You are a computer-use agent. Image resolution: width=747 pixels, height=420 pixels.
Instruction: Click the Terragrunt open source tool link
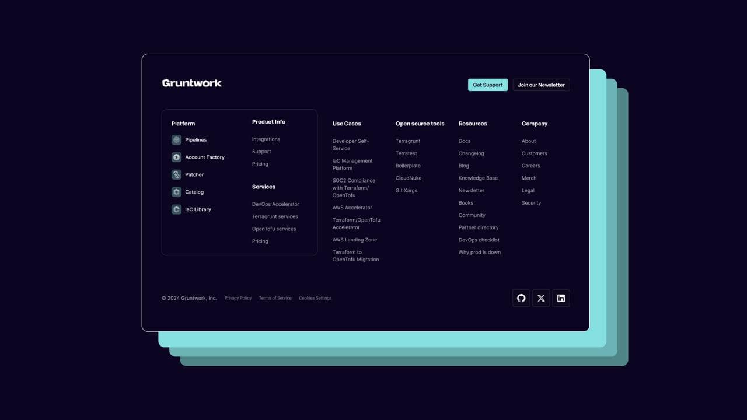pyautogui.click(x=407, y=141)
